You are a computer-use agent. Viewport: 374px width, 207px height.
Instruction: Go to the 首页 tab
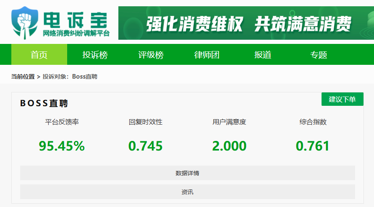[39, 54]
